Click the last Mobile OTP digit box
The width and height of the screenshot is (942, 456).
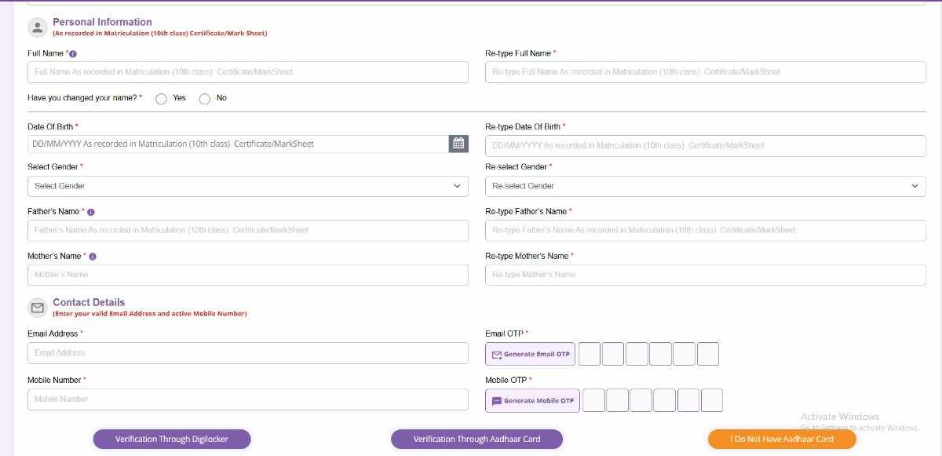(712, 400)
